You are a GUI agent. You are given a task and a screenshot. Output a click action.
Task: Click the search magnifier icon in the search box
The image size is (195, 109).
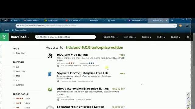click(x=38, y=37)
